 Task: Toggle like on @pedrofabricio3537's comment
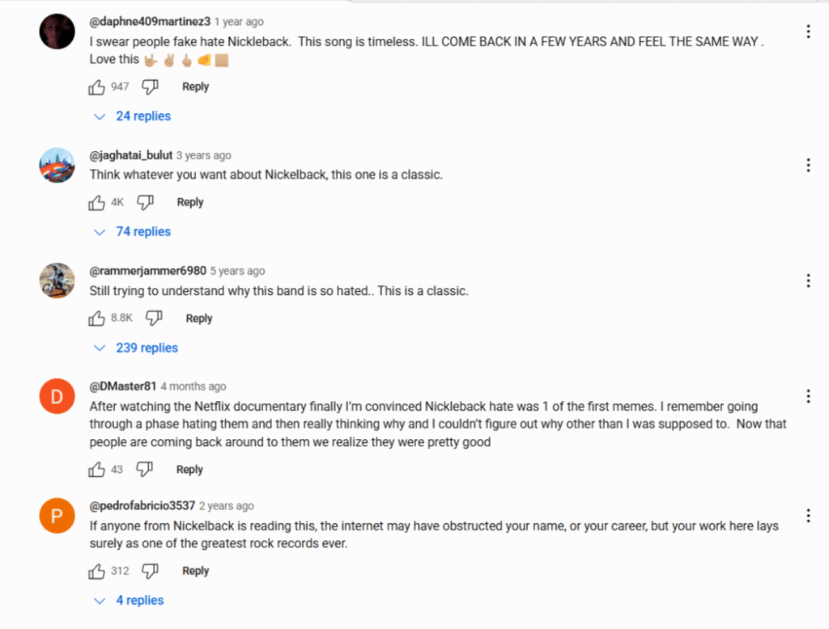click(x=96, y=571)
